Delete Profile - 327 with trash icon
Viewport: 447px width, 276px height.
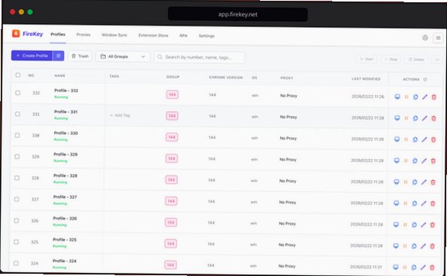click(433, 203)
